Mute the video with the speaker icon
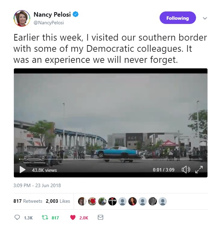221x226 pixels. pyautogui.click(x=186, y=170)
